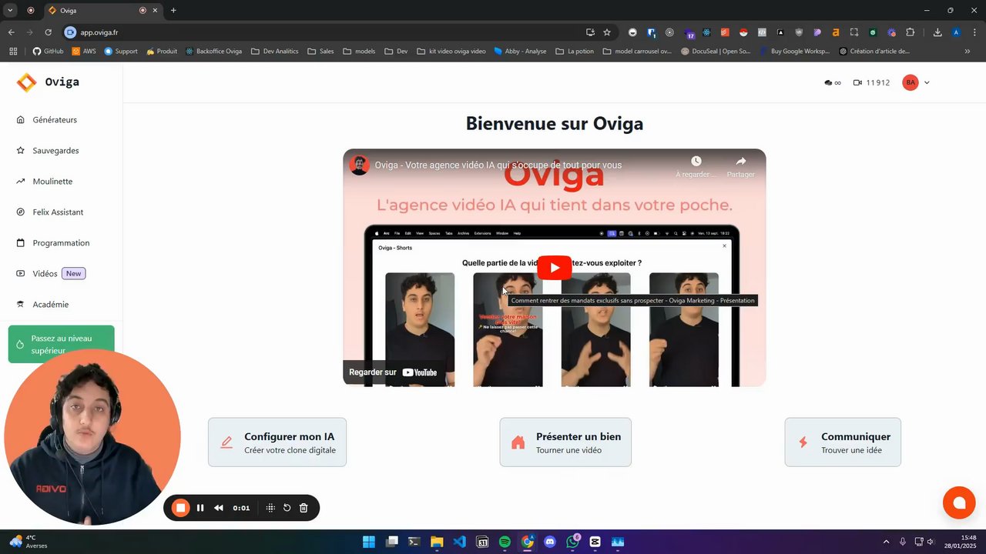Play the YouTube welcome video
This screenshot has width=986, height=554.
(x=555, y=268)
